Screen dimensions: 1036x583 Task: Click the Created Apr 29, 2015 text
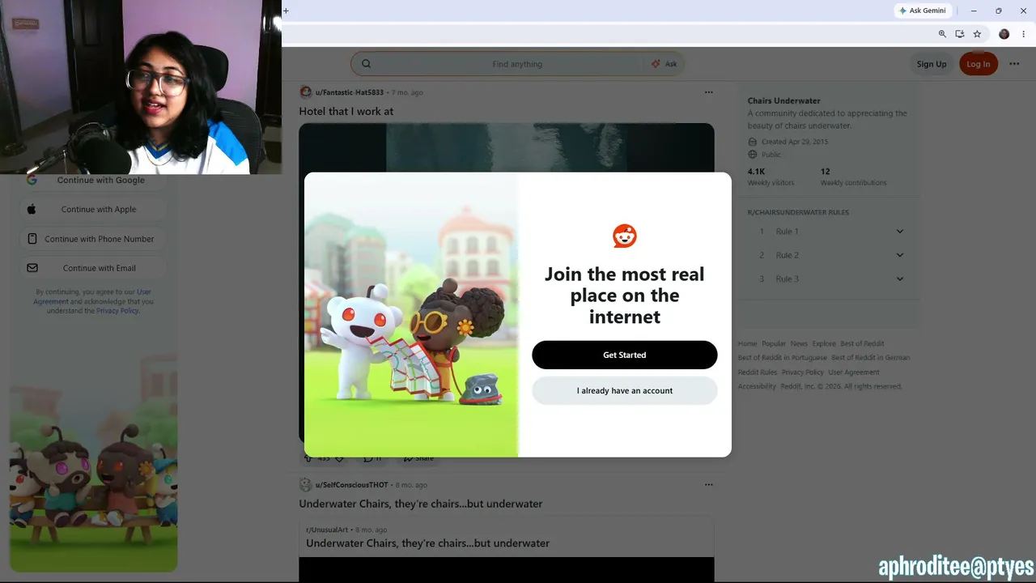click(x=795, y=142)
